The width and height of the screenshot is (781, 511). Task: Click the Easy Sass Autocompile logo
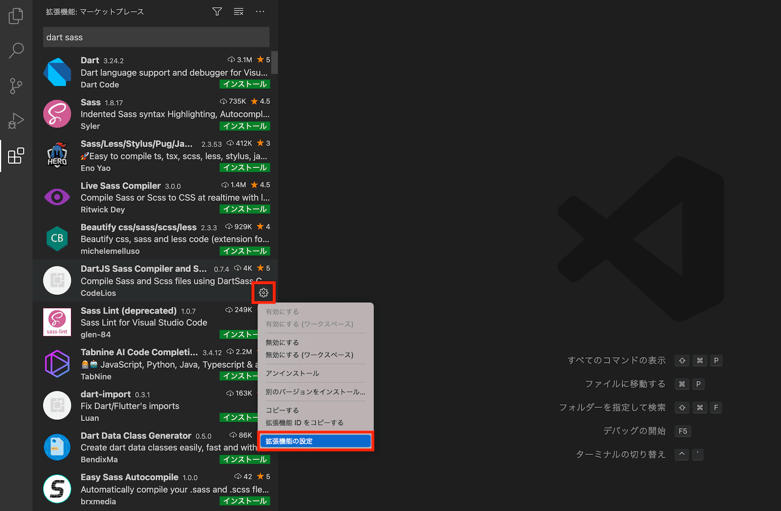(x=57, y=489)
